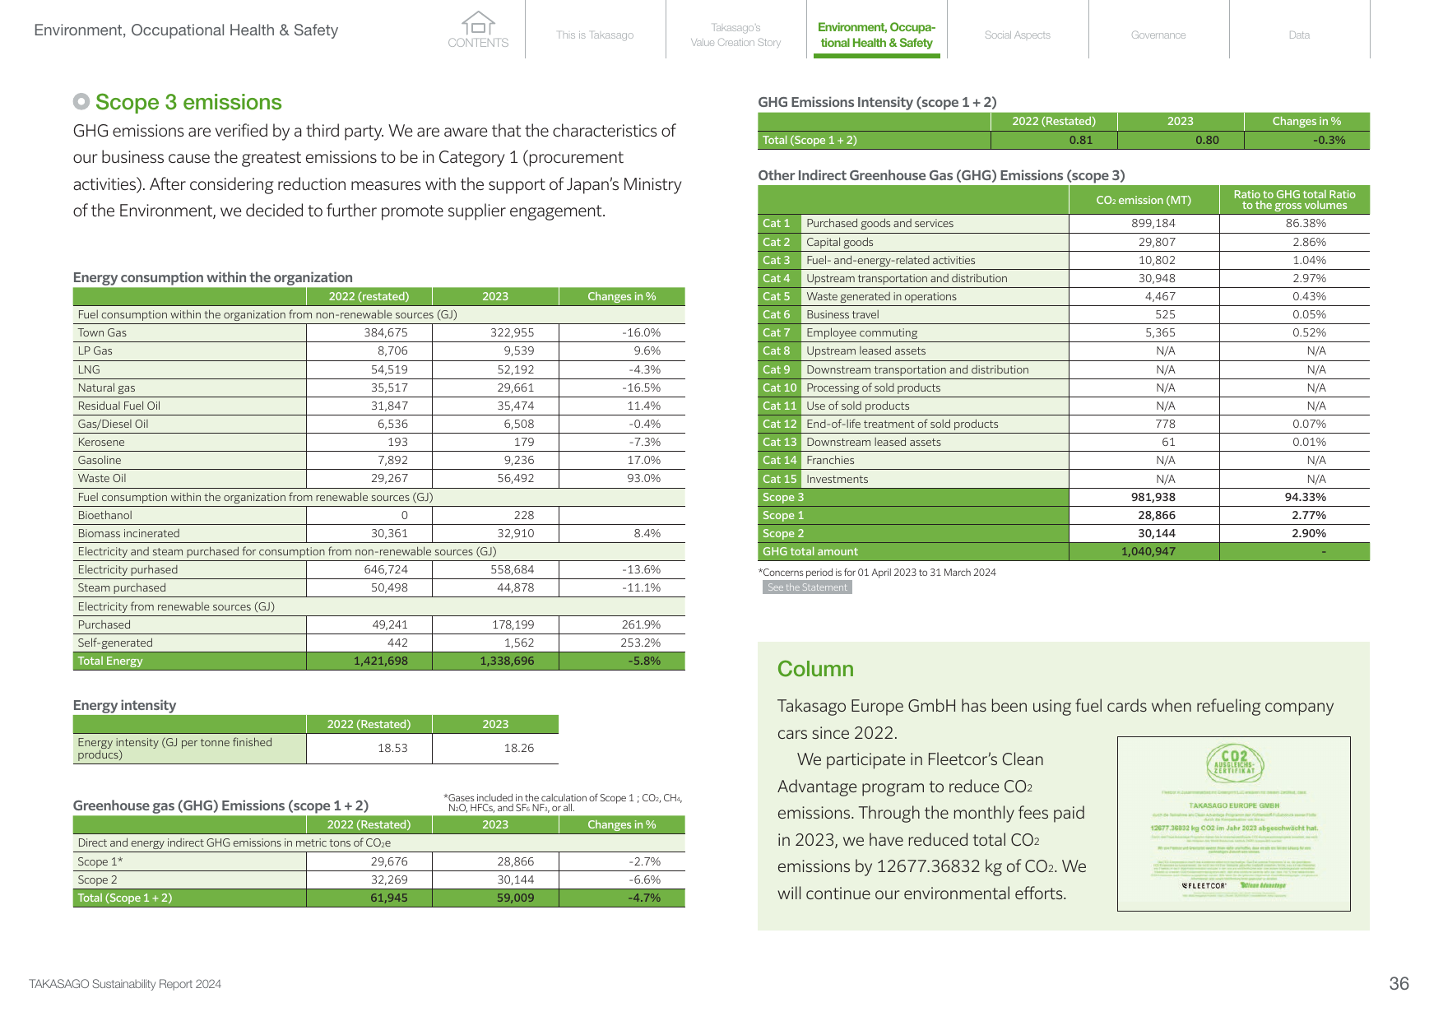This screenshot has height=1021, width=1443.
Task: Select Residual Fuel Oil row label
Action: coord(118,406)
